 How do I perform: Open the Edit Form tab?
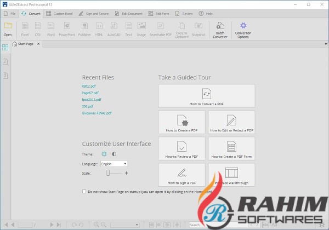pyautogui.click(x=158, y=14)
